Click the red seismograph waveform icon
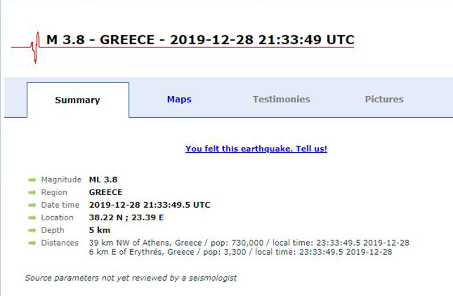The width and height of the screenshot is (453, 296). point(35,47)
